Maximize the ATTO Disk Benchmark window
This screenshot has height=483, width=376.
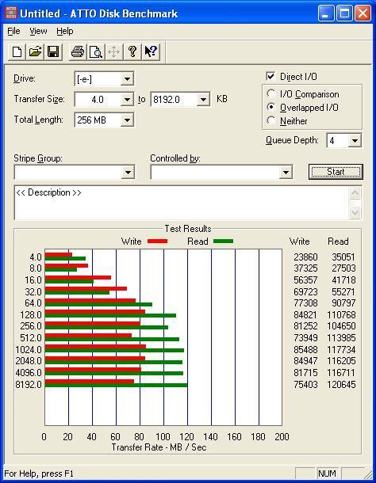click(344, 13)
